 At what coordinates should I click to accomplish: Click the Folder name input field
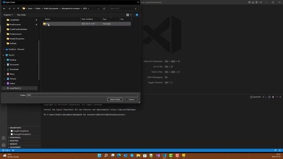[82, 95]
